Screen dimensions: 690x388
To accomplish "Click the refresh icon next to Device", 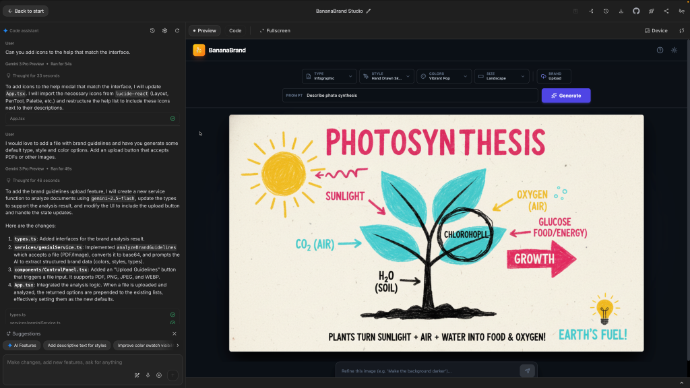I will point(681,30).
